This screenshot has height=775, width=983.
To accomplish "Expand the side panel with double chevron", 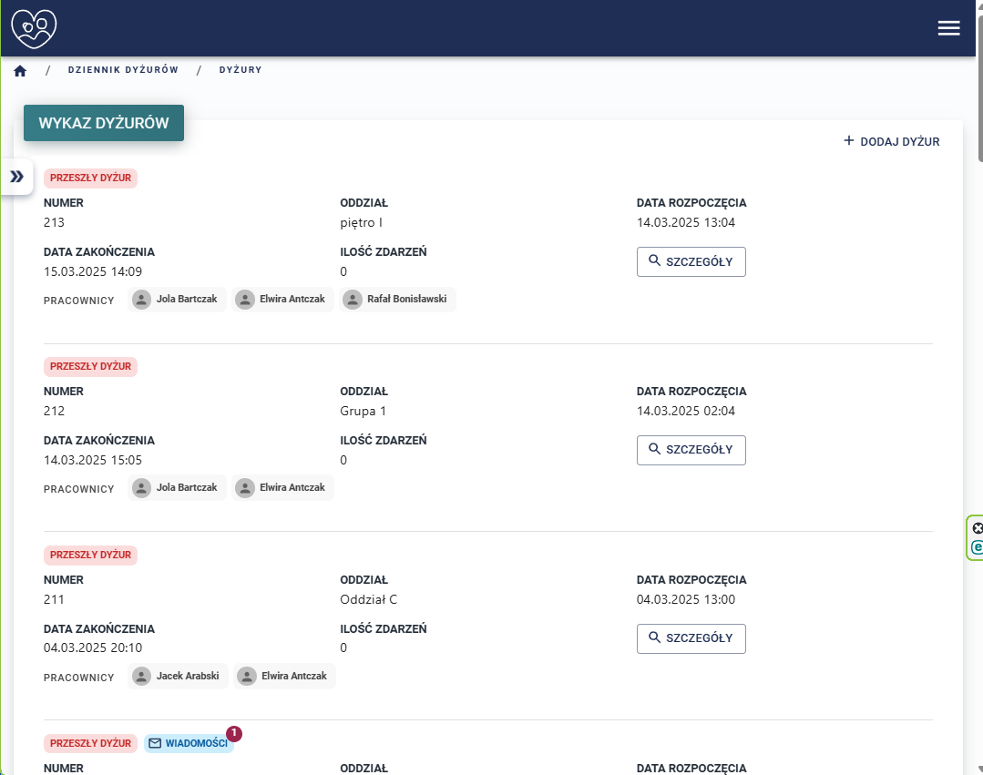I will coord(17,177).
